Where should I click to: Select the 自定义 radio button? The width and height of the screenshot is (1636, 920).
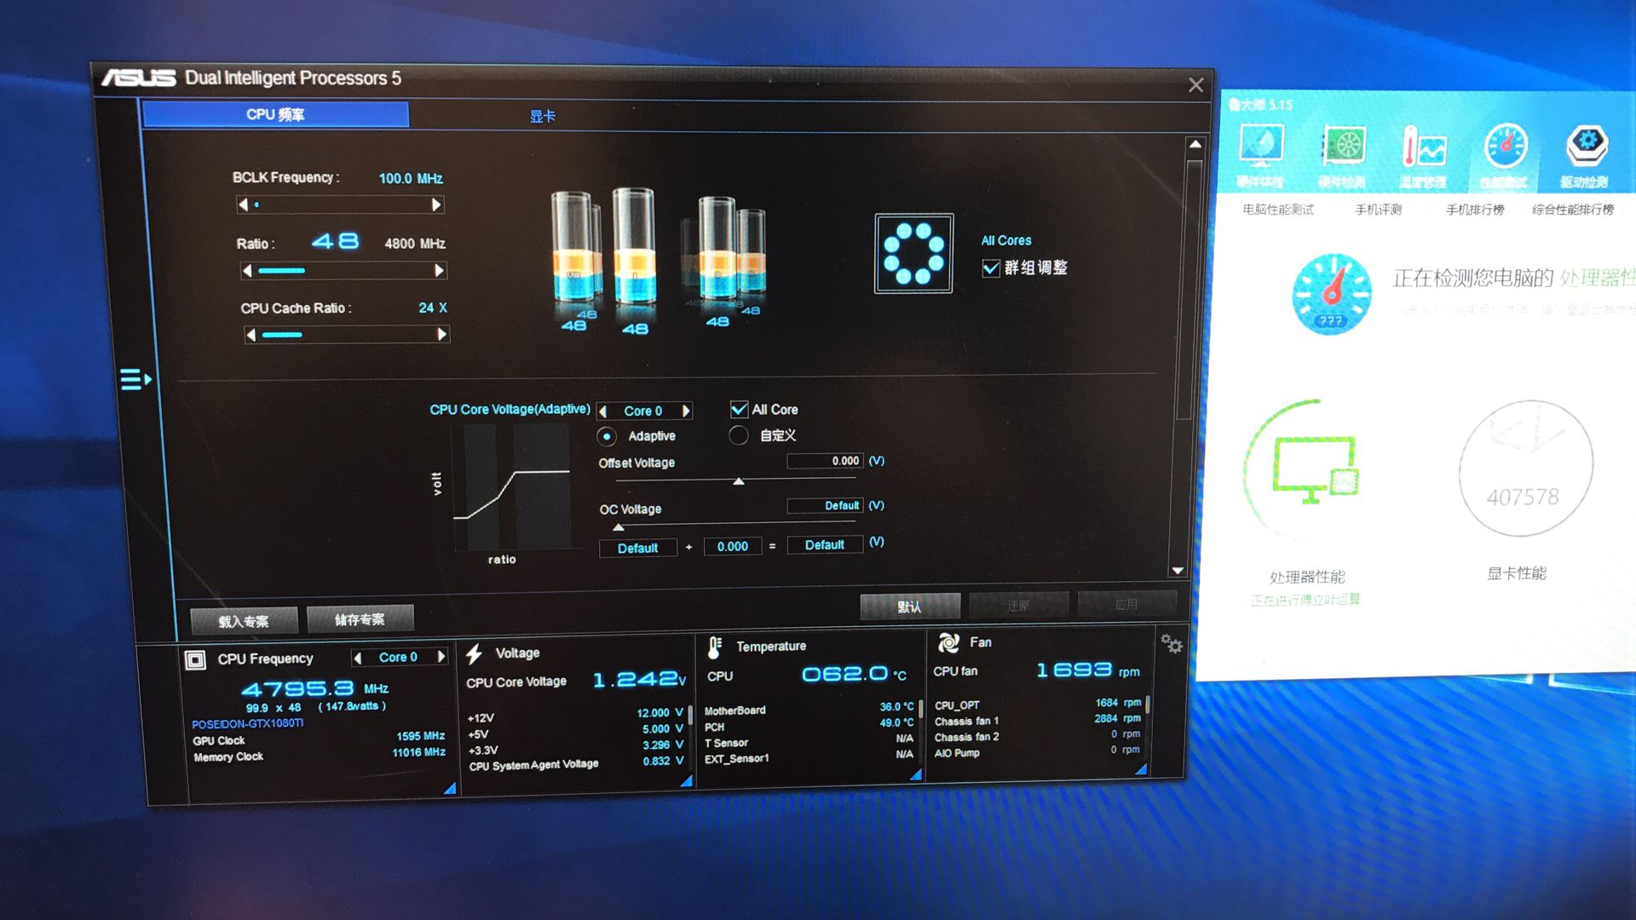pyautogui.click(x=739, y=435)
